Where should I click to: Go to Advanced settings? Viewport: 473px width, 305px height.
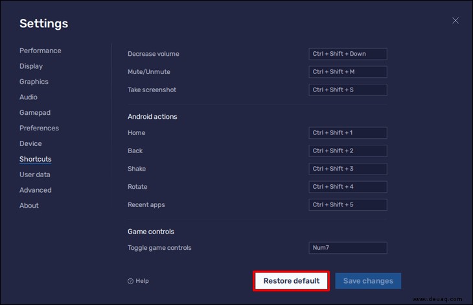pos(35,190)
